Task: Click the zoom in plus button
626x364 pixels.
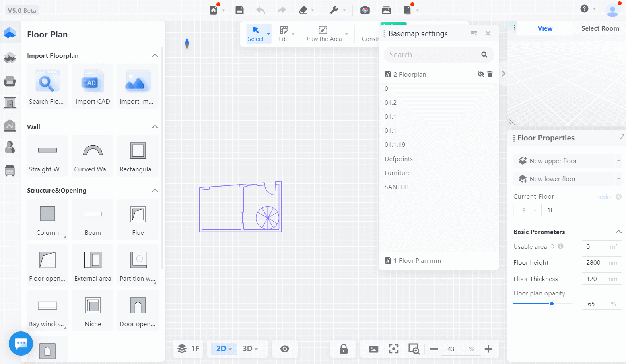Action: coord(488,349)
